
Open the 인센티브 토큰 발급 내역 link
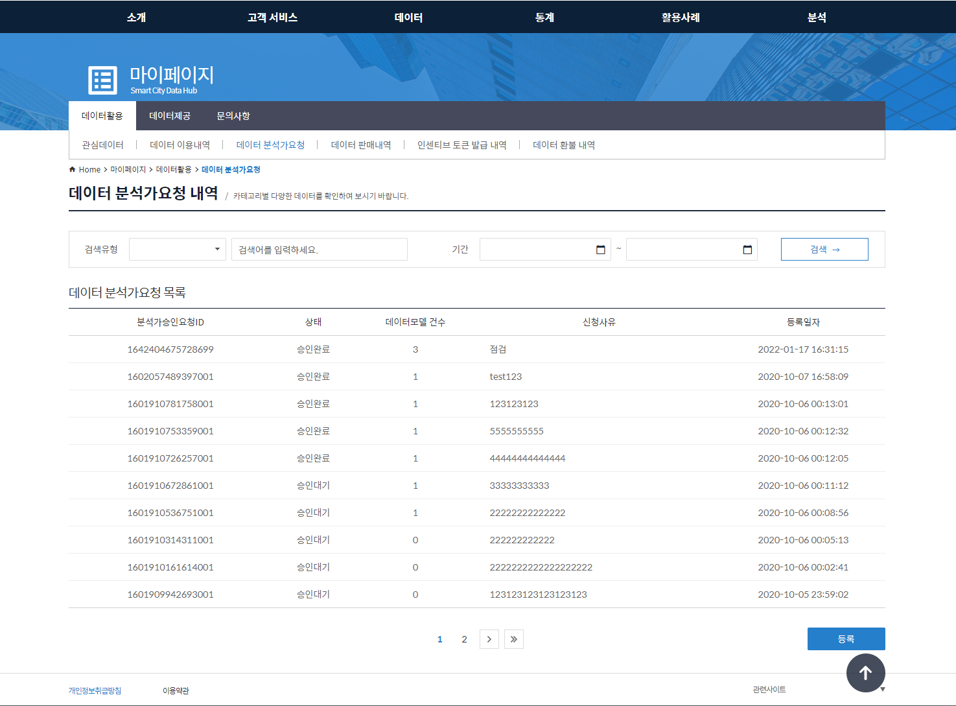(x=461, y=145)
